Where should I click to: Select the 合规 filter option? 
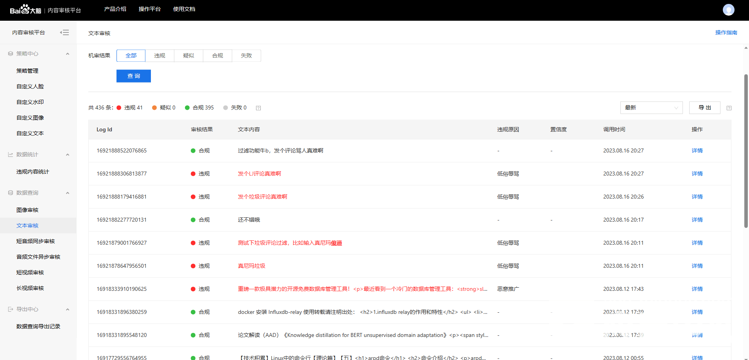coord(217,56)
